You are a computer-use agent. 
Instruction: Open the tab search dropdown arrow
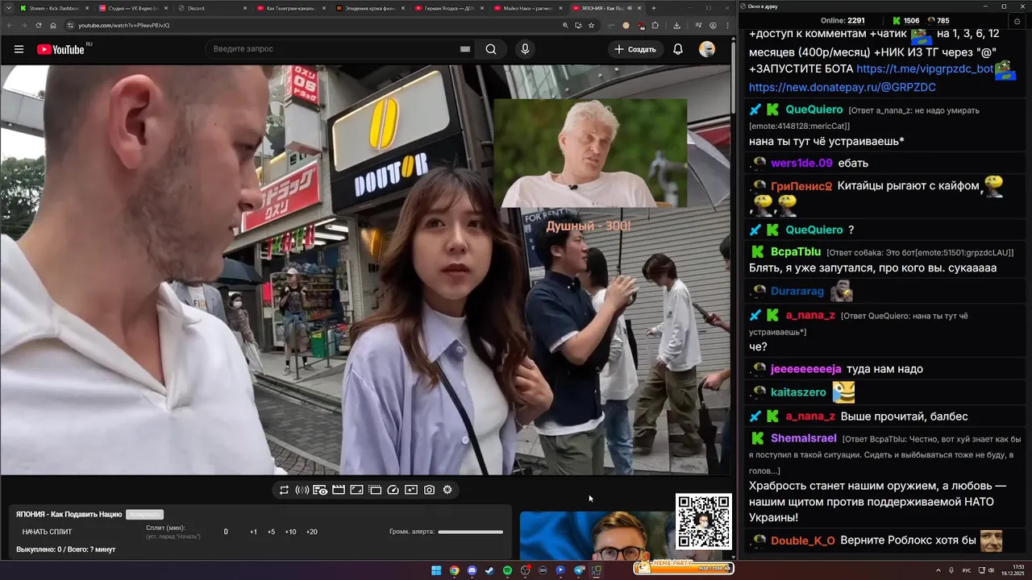point(8,8)
